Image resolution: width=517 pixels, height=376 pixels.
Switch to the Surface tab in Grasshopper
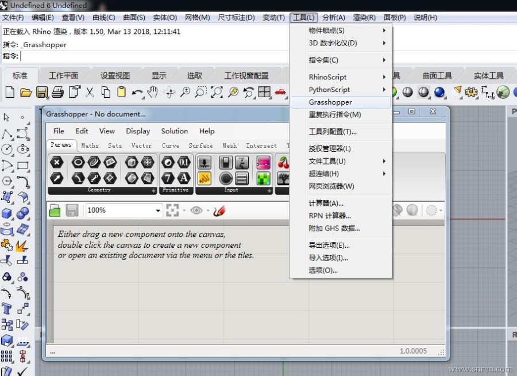(200, 145)
